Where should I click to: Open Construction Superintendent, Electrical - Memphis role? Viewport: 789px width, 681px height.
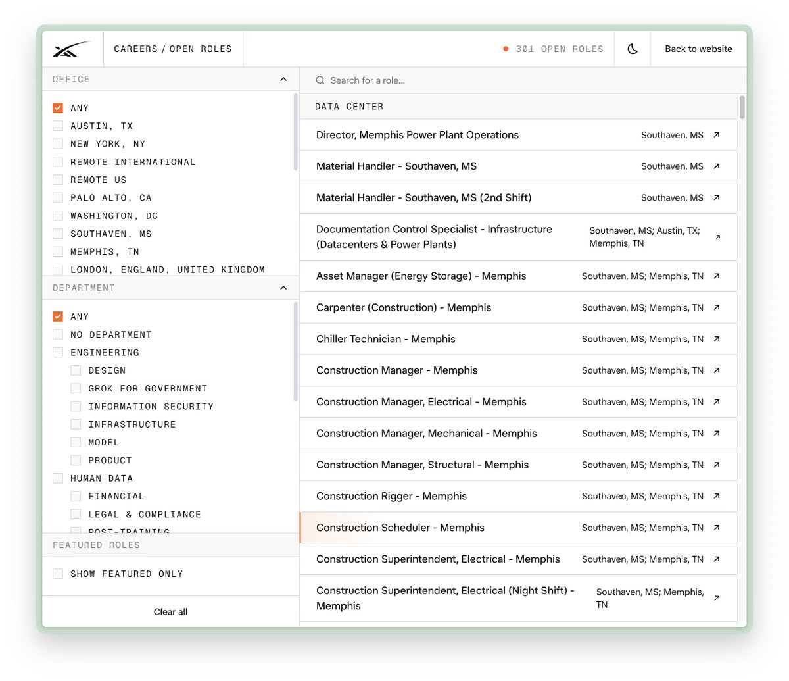[518, 559]
